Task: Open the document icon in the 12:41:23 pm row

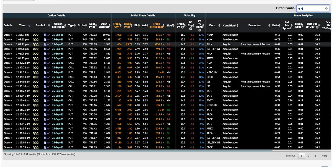Action: tap(45, 72)
